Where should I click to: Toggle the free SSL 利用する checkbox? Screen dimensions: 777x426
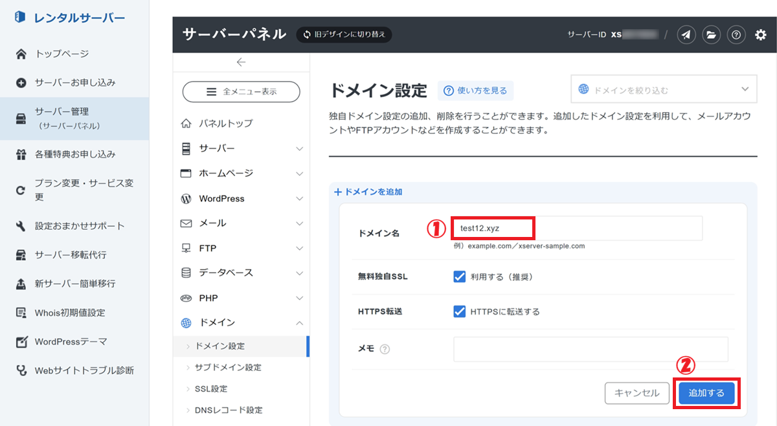coord(460,276)
